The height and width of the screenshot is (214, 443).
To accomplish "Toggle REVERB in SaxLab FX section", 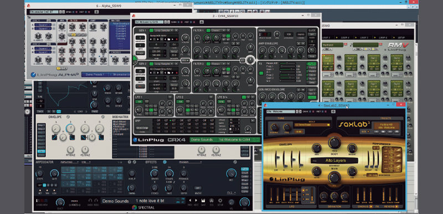I will (x=396, y=206).
